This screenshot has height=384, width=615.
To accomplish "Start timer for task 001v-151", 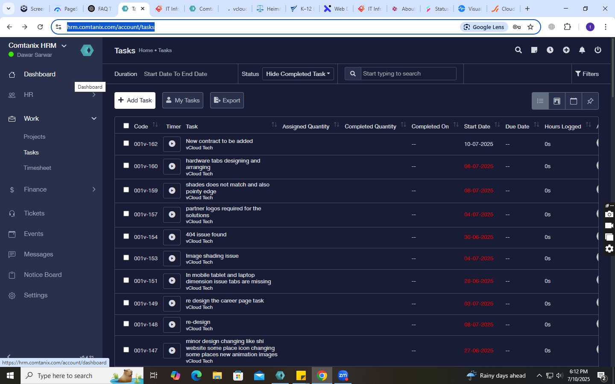I will tap(172, 281).
